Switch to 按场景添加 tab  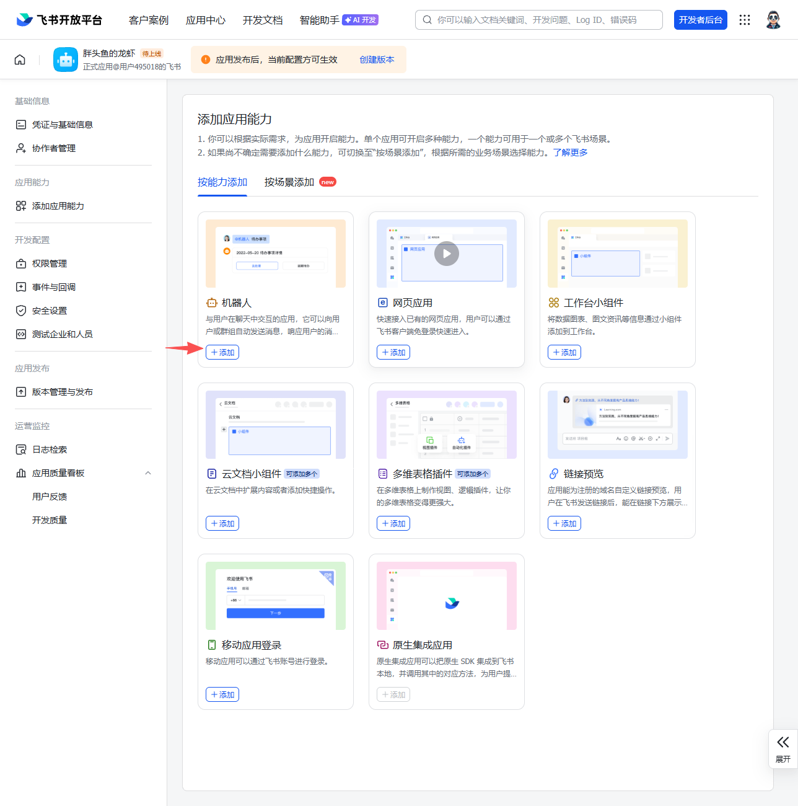coord(289,182)
